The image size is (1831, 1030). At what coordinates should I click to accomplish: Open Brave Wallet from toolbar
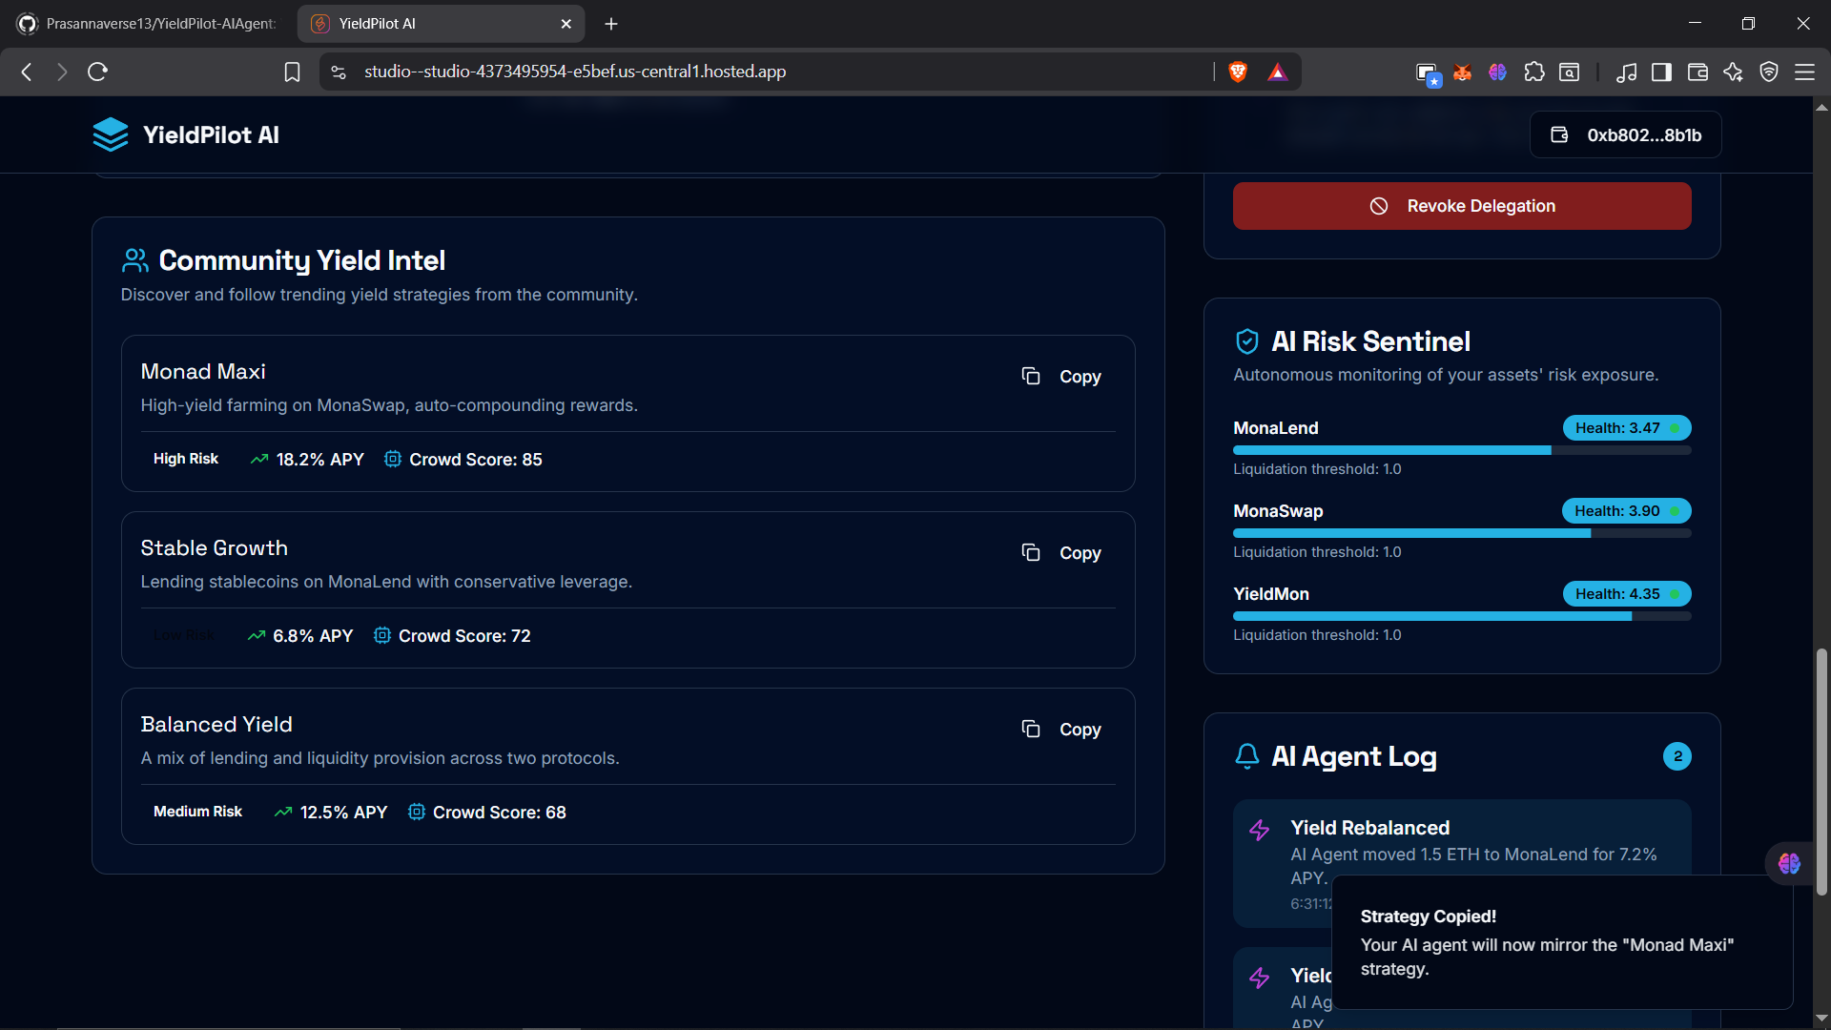(1697, 72)
